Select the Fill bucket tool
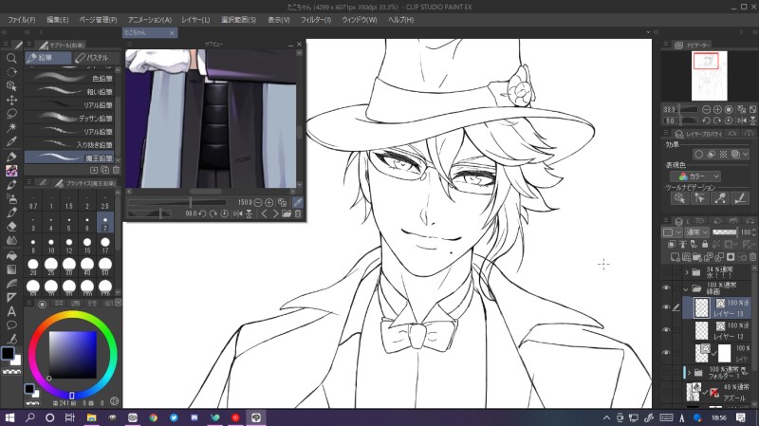 click(11, 255)
